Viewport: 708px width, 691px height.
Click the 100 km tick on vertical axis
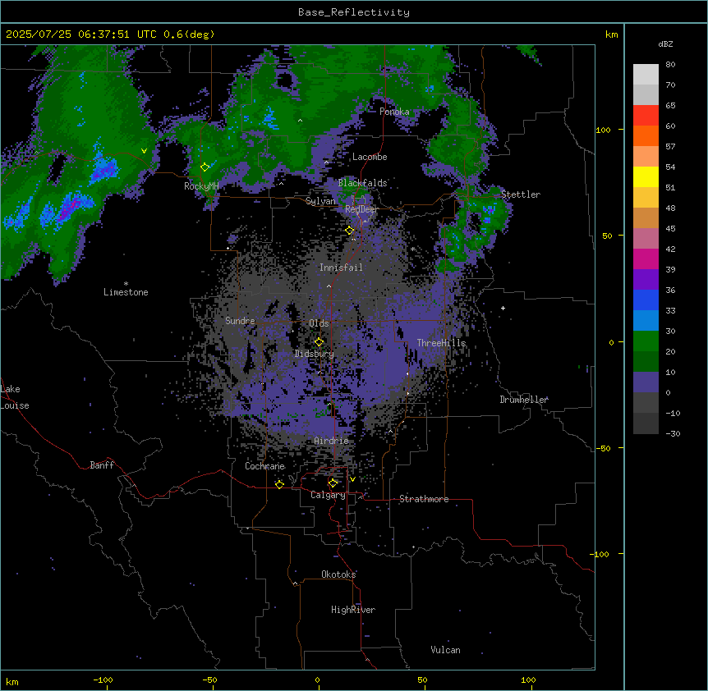[604, 130]
